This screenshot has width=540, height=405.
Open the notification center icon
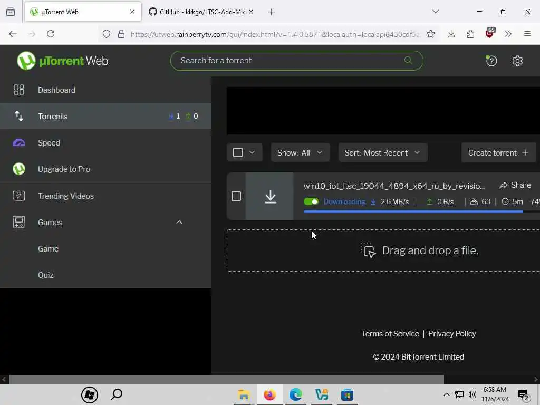pos(524,394)
